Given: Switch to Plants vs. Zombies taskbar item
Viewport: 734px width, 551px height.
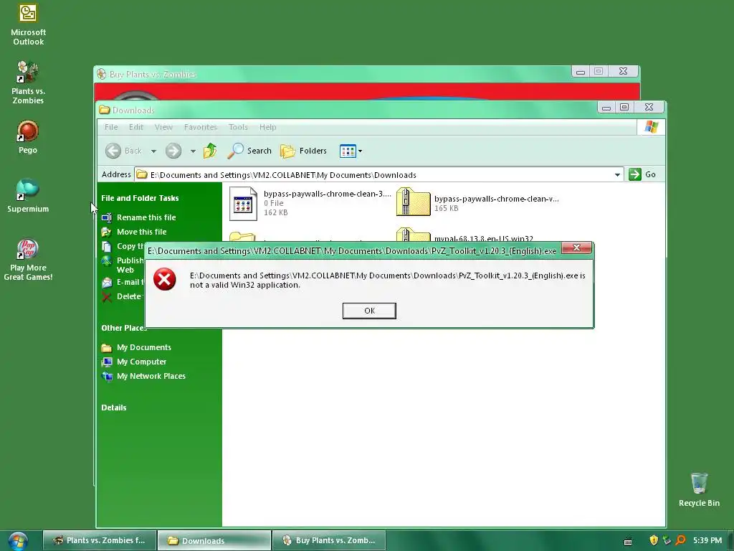Looking at the screenshot, I should (100, 540).
